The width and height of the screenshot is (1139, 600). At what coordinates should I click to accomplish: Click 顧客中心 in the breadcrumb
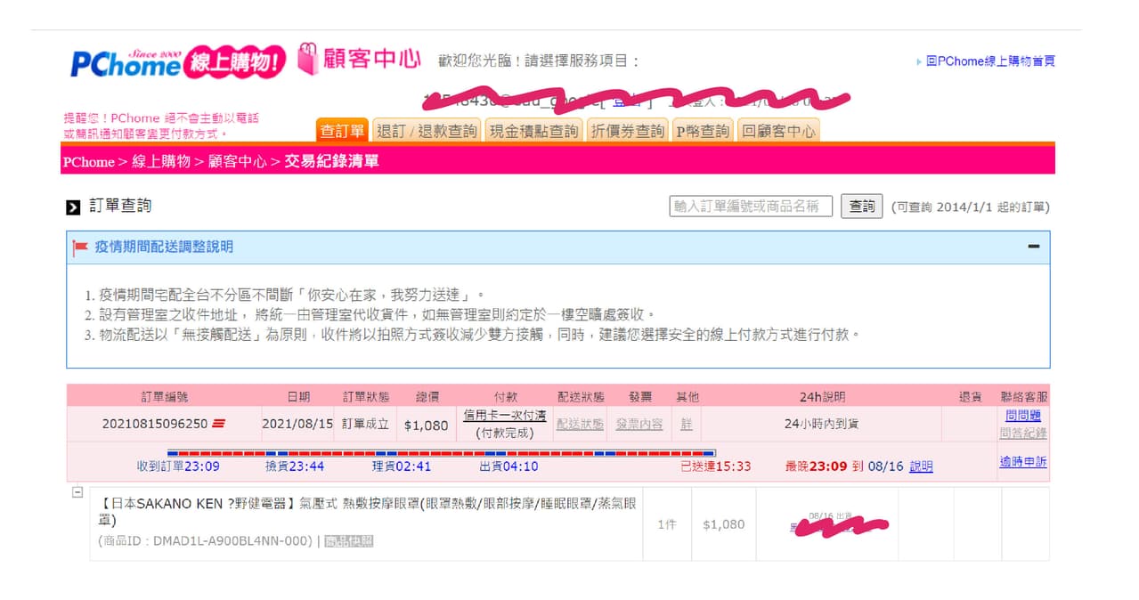(238, 162)
